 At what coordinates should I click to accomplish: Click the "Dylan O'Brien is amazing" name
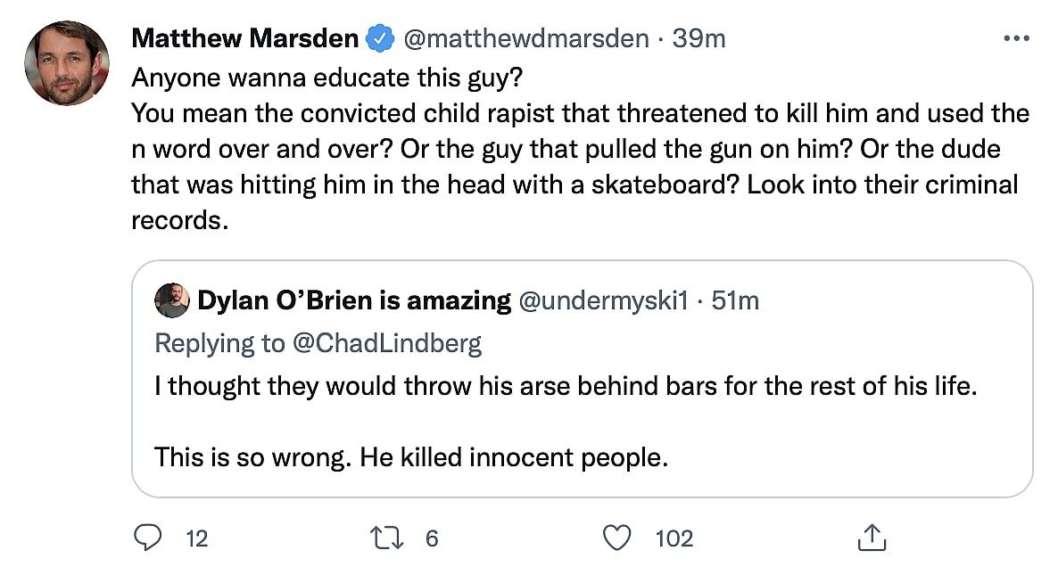pyautogui.click(x=354, y=301)
